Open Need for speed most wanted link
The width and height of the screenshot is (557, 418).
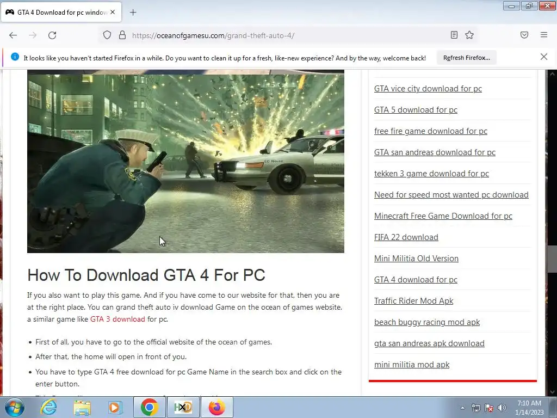451,195
